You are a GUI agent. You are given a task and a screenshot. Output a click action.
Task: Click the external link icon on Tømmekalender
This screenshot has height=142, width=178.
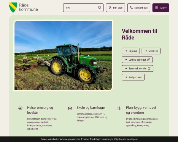(x=149, y=68)
